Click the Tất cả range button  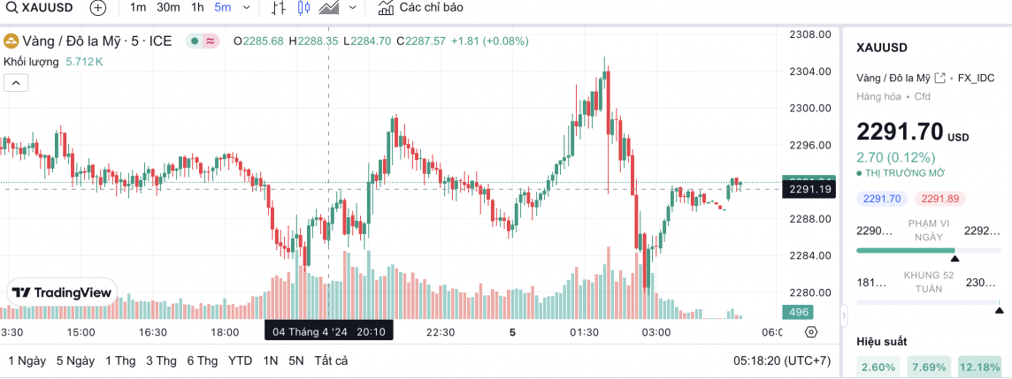point(331,360)
